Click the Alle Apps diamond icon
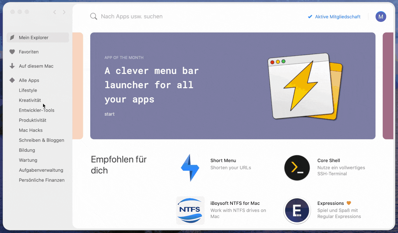Image resolution: width=398 pixels, height=233 pixels. [x=12, y=80]
